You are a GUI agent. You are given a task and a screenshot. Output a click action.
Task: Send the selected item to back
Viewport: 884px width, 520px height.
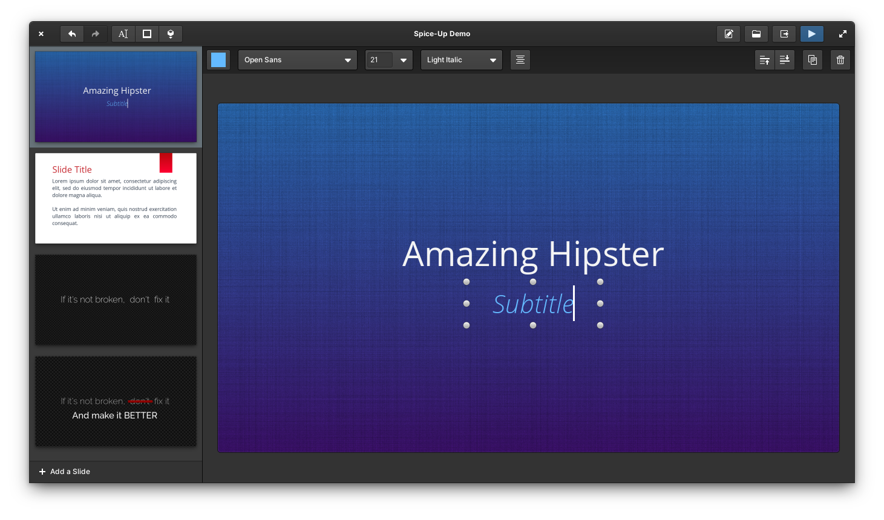click(785, 60)
